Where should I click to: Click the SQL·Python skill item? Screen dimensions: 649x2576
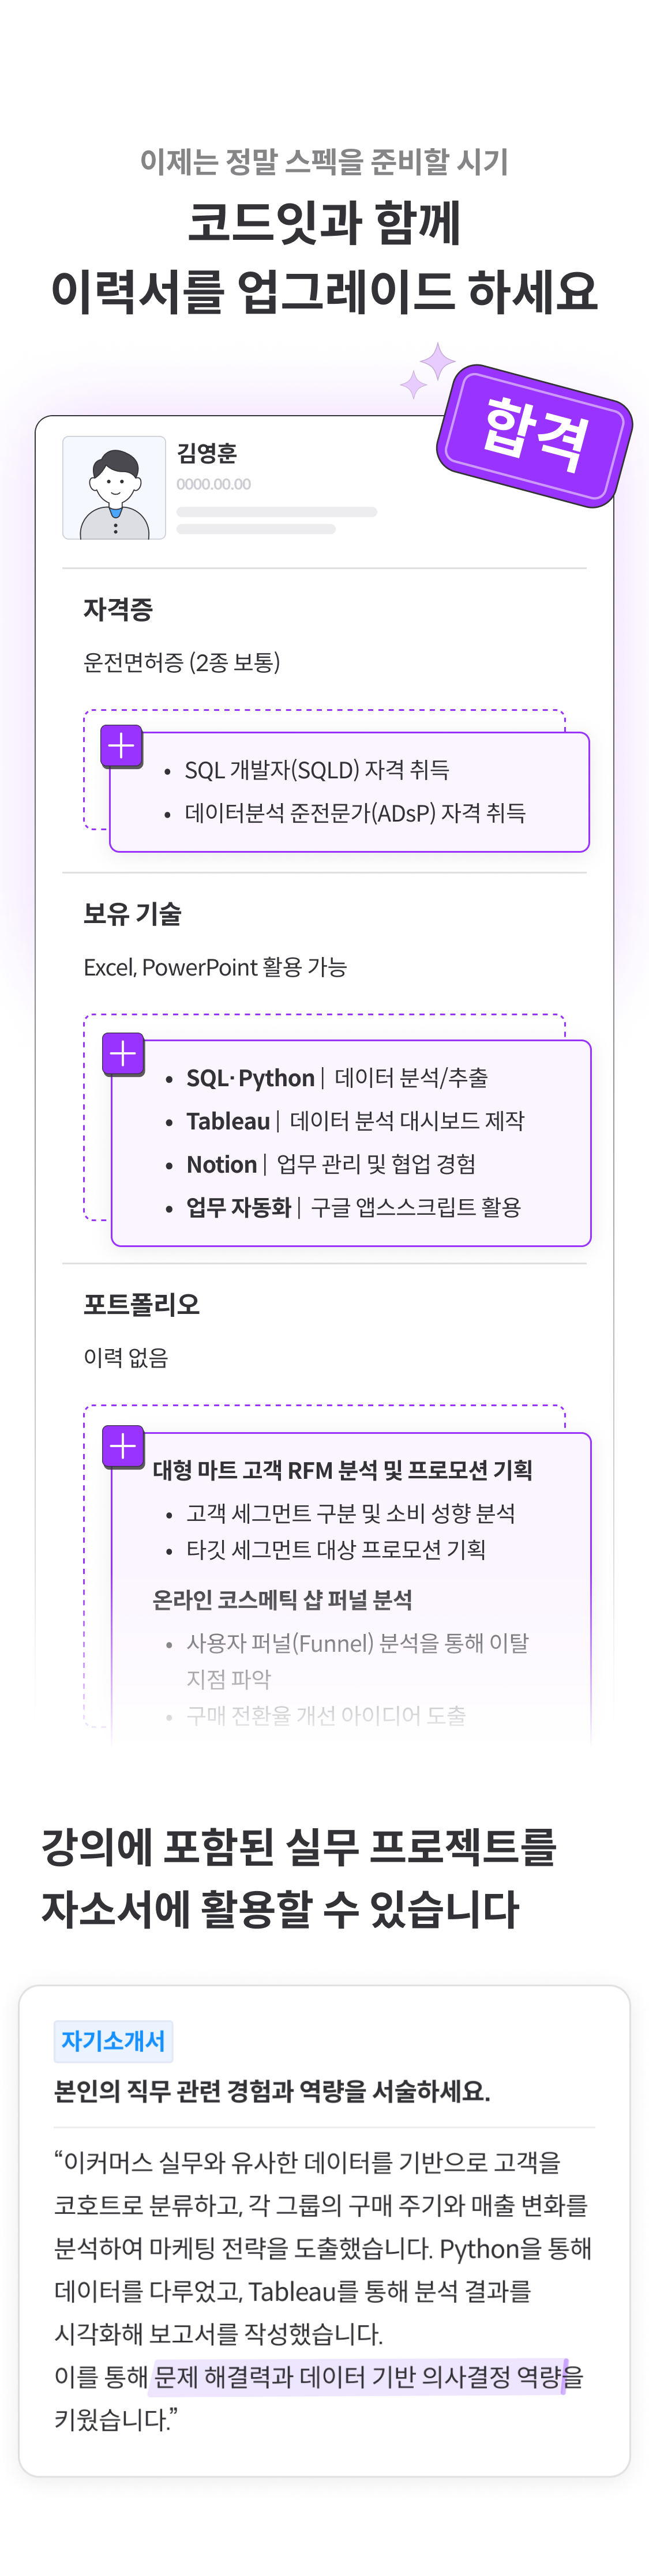(x=337, y=1078)
